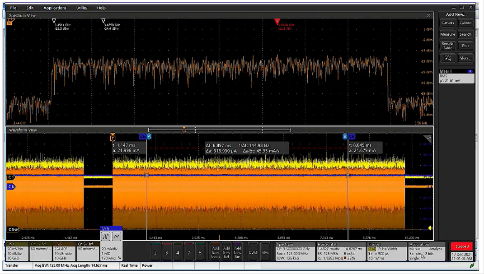
Task: Turn on channel 2
Action: [x=155, y=252]
